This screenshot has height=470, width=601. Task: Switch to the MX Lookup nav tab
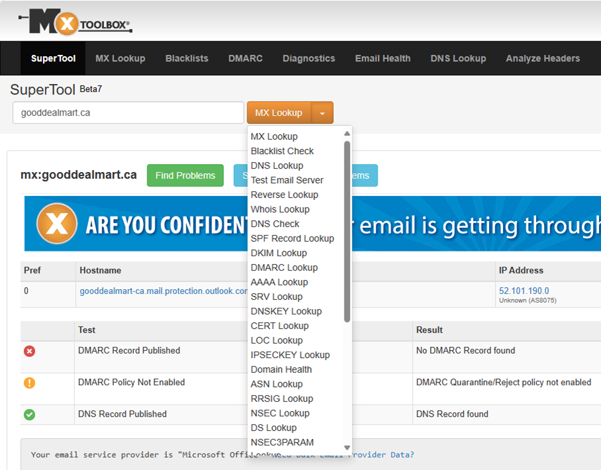pos(121,58)
